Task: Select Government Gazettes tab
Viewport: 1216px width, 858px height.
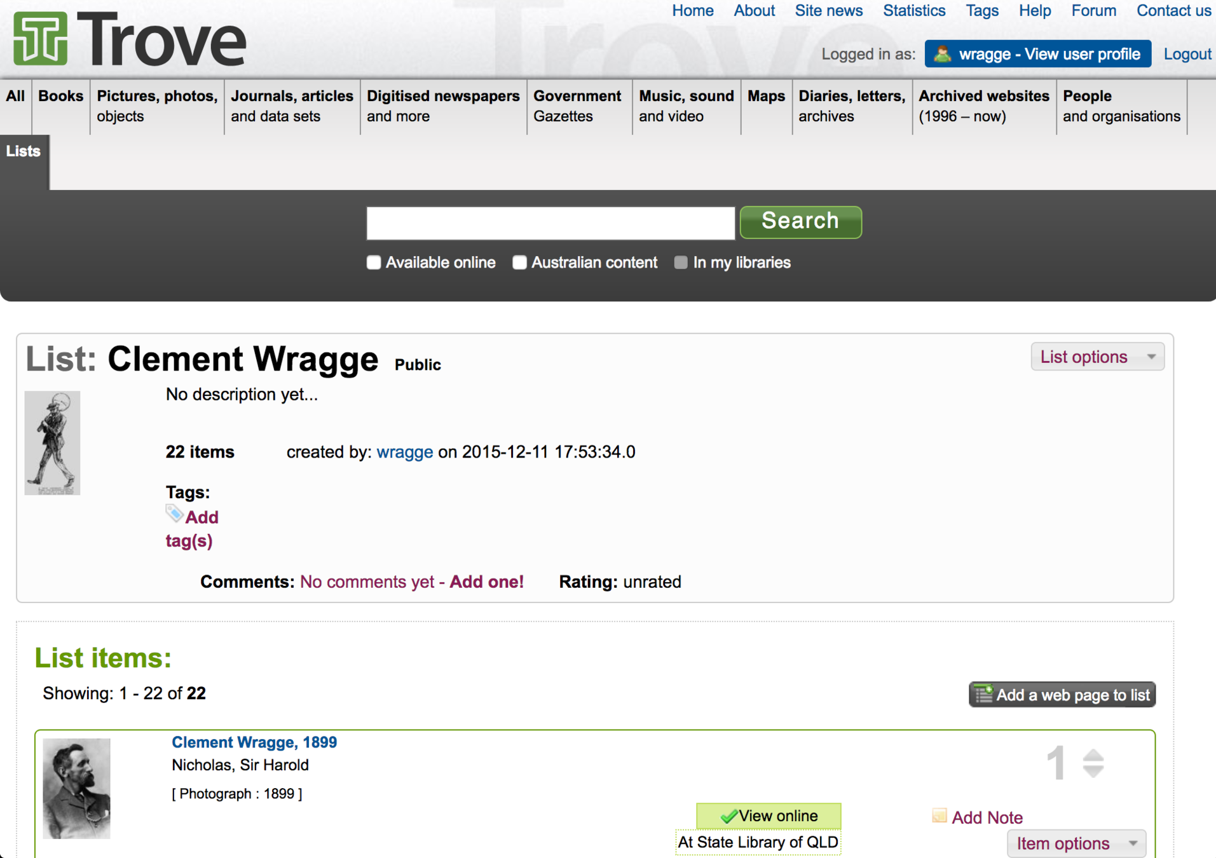Action: click(x=579, y=106)
